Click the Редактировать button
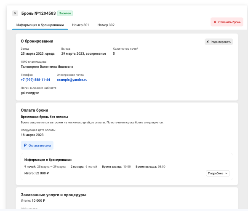The width and height of the screenshot is (248, 211). pos(219,42)
